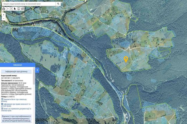
Task: Expand Відомості про сертифікованого інженера section
Action: 16,118
